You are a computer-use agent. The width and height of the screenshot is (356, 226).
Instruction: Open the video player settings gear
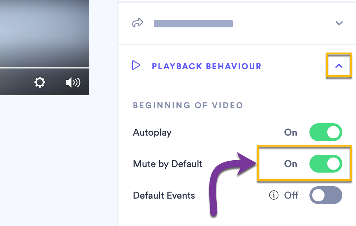pyautogui.click(x=40, y=83)
